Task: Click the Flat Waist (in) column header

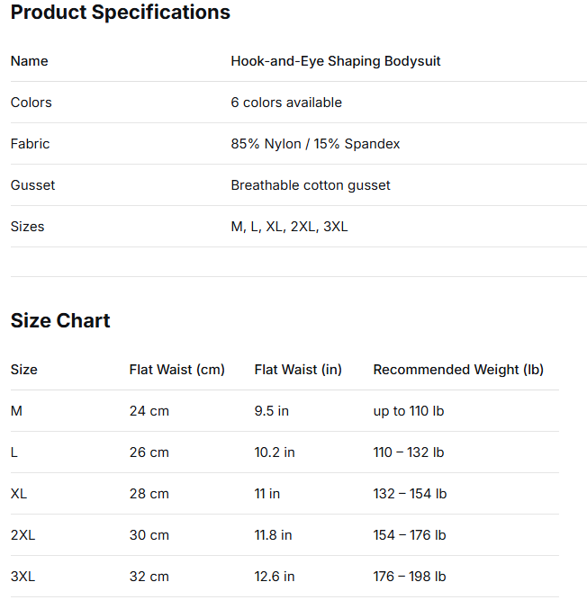Action: click(x=298, y=370)
